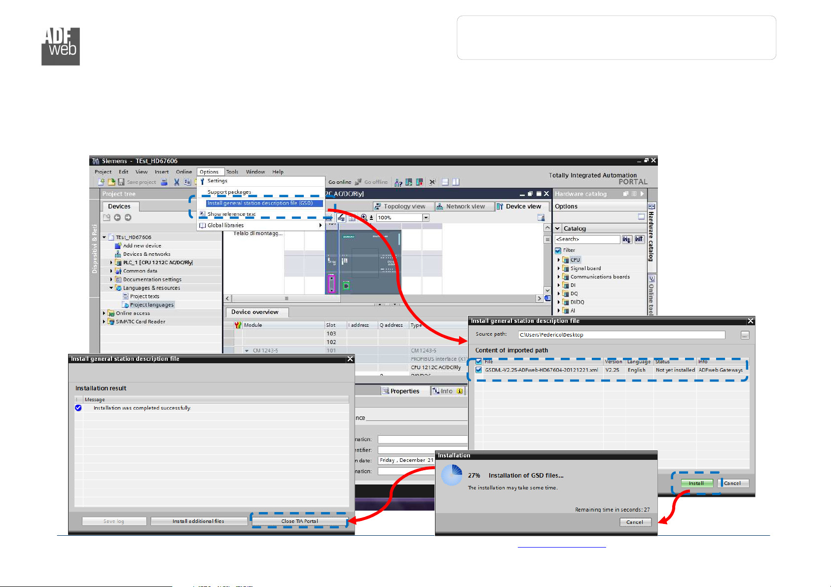Click the Online tools vertical side tab

point(651,295)
